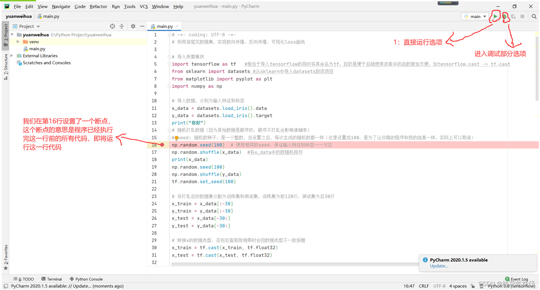This screenshot has width=540, height=290.
Task: Open Project panel settings gear
Action: click(133, 26)
